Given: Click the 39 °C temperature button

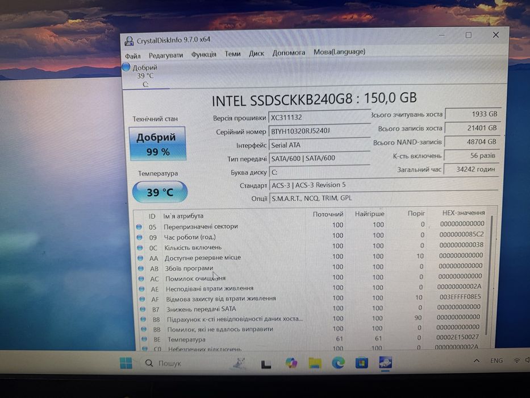Looking at the screenshot, I should 160,192.
